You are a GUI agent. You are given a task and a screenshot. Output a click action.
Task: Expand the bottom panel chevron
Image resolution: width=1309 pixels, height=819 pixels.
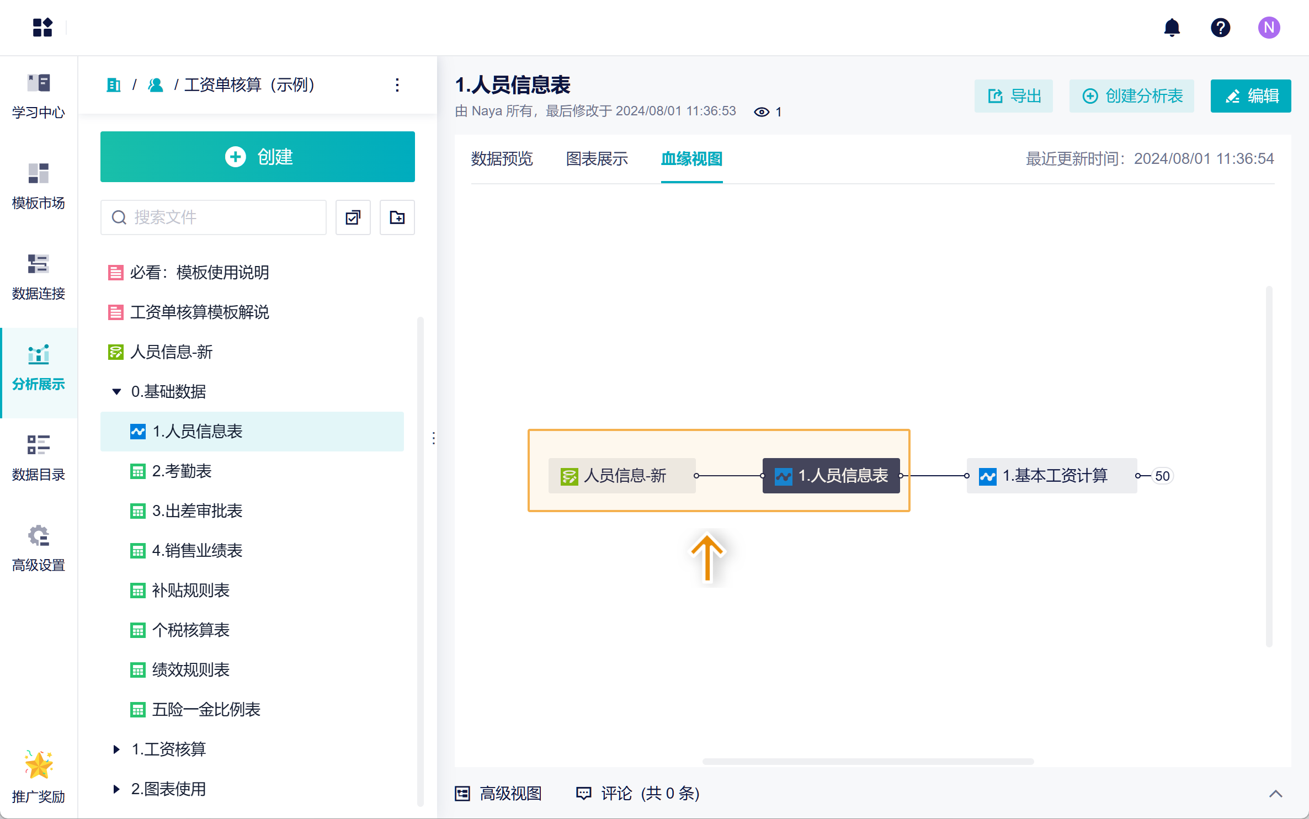click(1275, 794)
